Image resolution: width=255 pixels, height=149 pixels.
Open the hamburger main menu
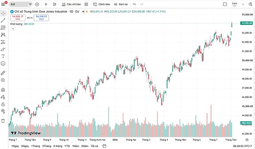(3, 4)
